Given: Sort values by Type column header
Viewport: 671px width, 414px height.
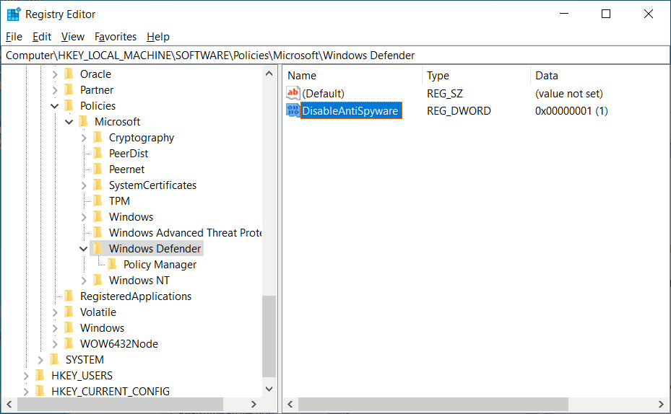Looking at the screenshot, I should [x=476, y=76].
